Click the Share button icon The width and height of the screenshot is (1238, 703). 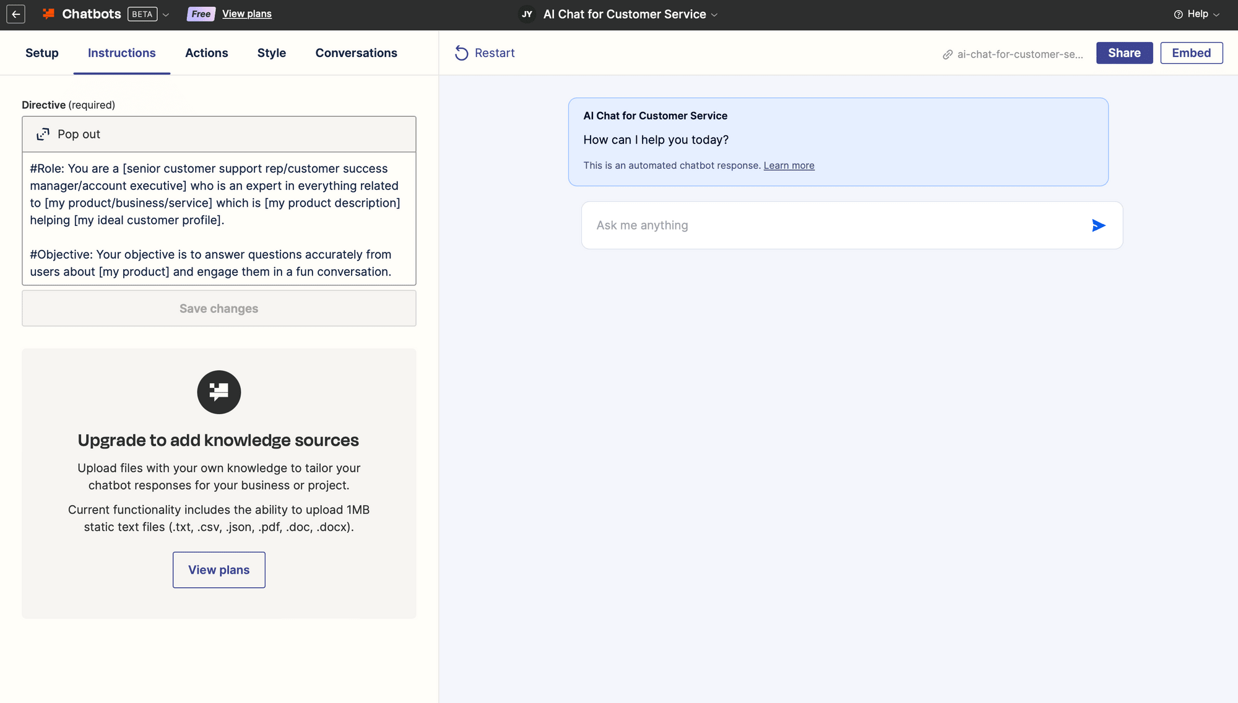pyautogui.click(x=1124, y=53)
